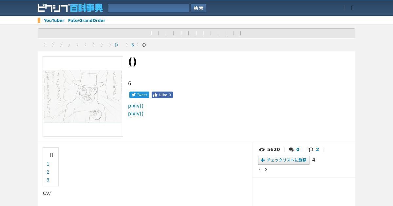Click the CV/ text line
The height and width of the screenshot is (206, 393).
[47, 193]
